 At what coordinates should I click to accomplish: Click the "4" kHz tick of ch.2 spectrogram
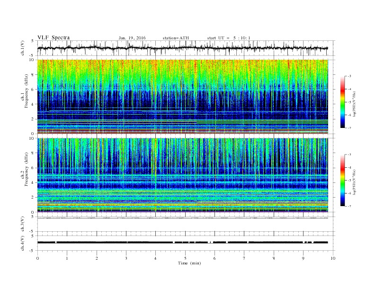(33, 182)
